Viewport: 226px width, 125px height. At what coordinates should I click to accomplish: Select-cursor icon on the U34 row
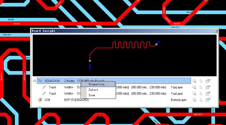point(201,100)
